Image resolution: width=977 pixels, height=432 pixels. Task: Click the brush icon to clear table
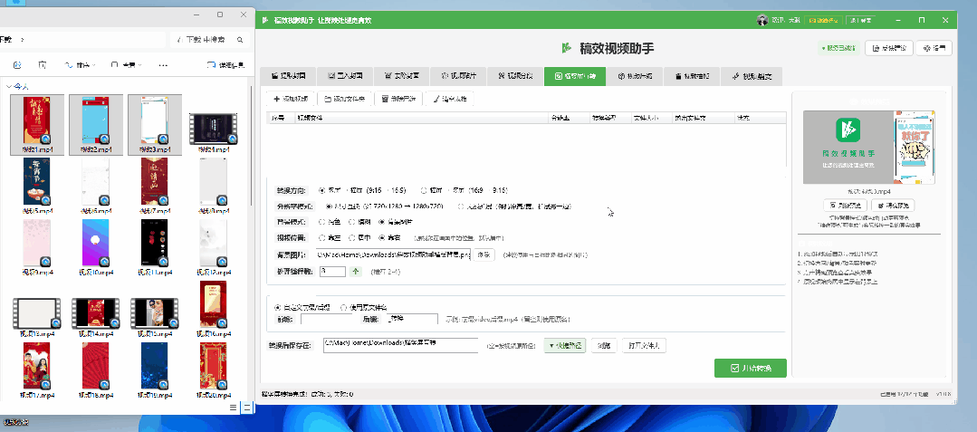[x=436, y=99]
